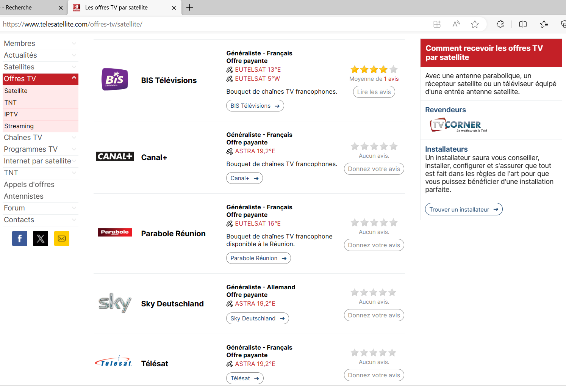The image size is (566, 386).
Task: Click the browser address bar URL
Action: 73,24
